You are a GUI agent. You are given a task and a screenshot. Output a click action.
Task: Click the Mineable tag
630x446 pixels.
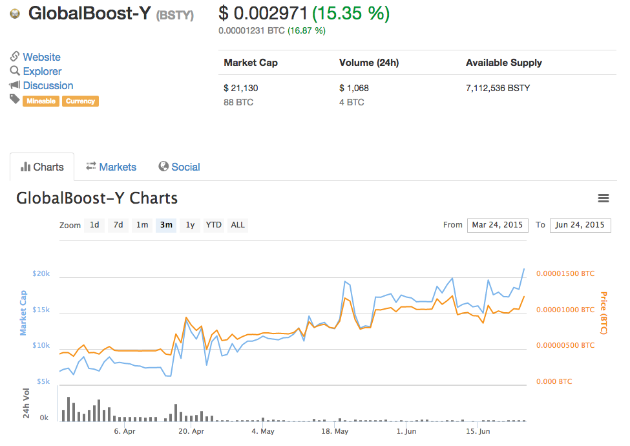41,101
